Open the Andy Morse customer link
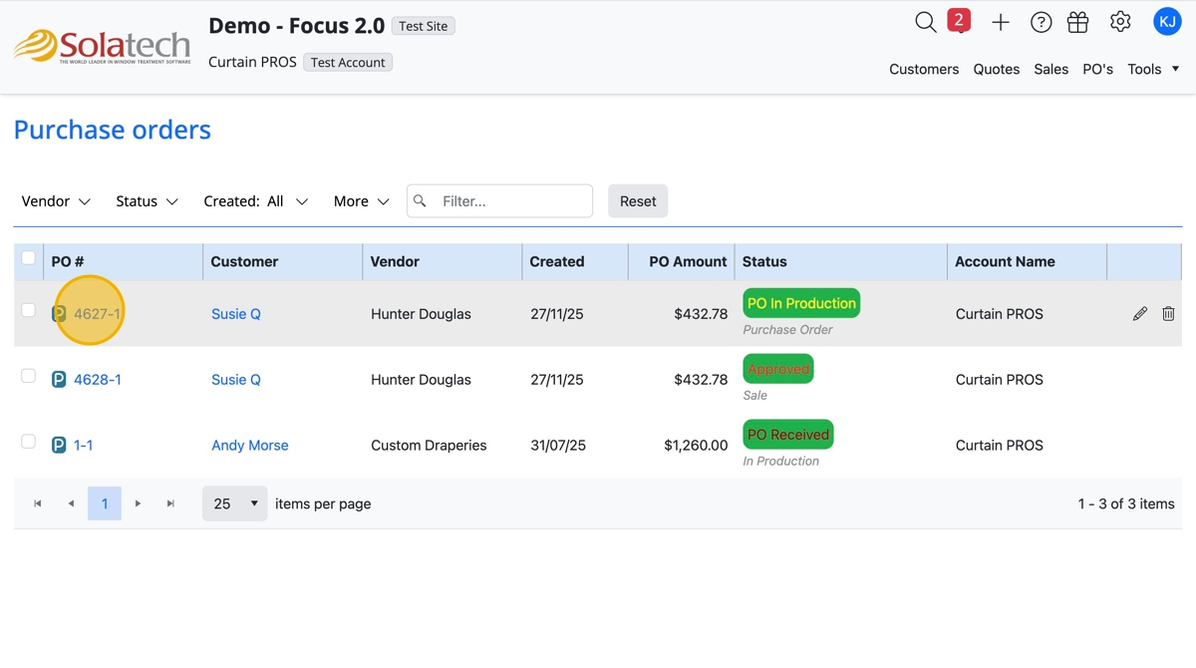 tap(249, 446)
